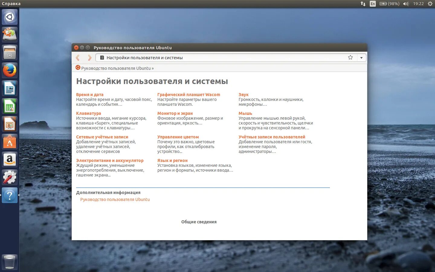
Task: Open Firefox from the launcher
Action: [x=9, y=70]
